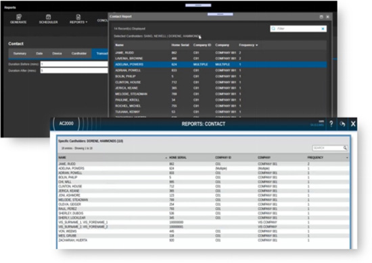Open Help in AC2000 Reports: Contact window
Viewport: 372px width, 263px height.
pyautogui.click(x=331, y=123)
